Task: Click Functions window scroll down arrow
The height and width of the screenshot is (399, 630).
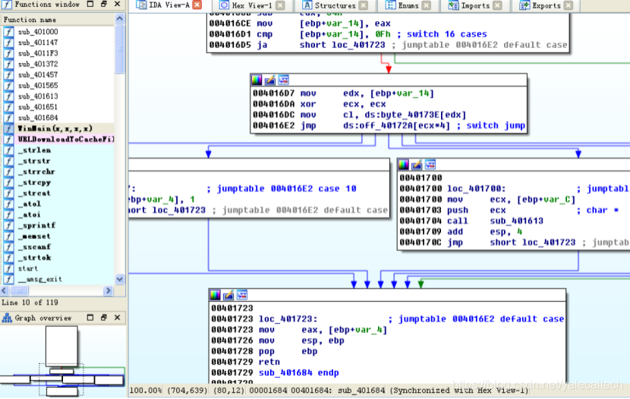Action: click(x=120, y=279)
